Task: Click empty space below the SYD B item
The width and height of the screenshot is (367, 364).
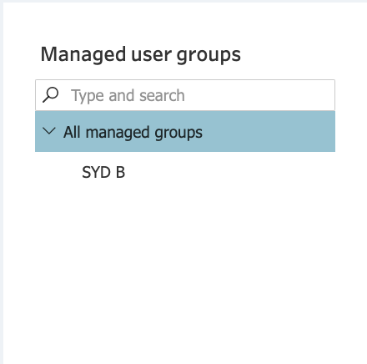Action: pyautogui.click(x=185, y=265)
